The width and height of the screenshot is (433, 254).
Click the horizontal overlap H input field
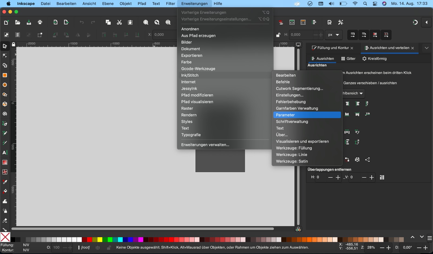coord(322,177)
